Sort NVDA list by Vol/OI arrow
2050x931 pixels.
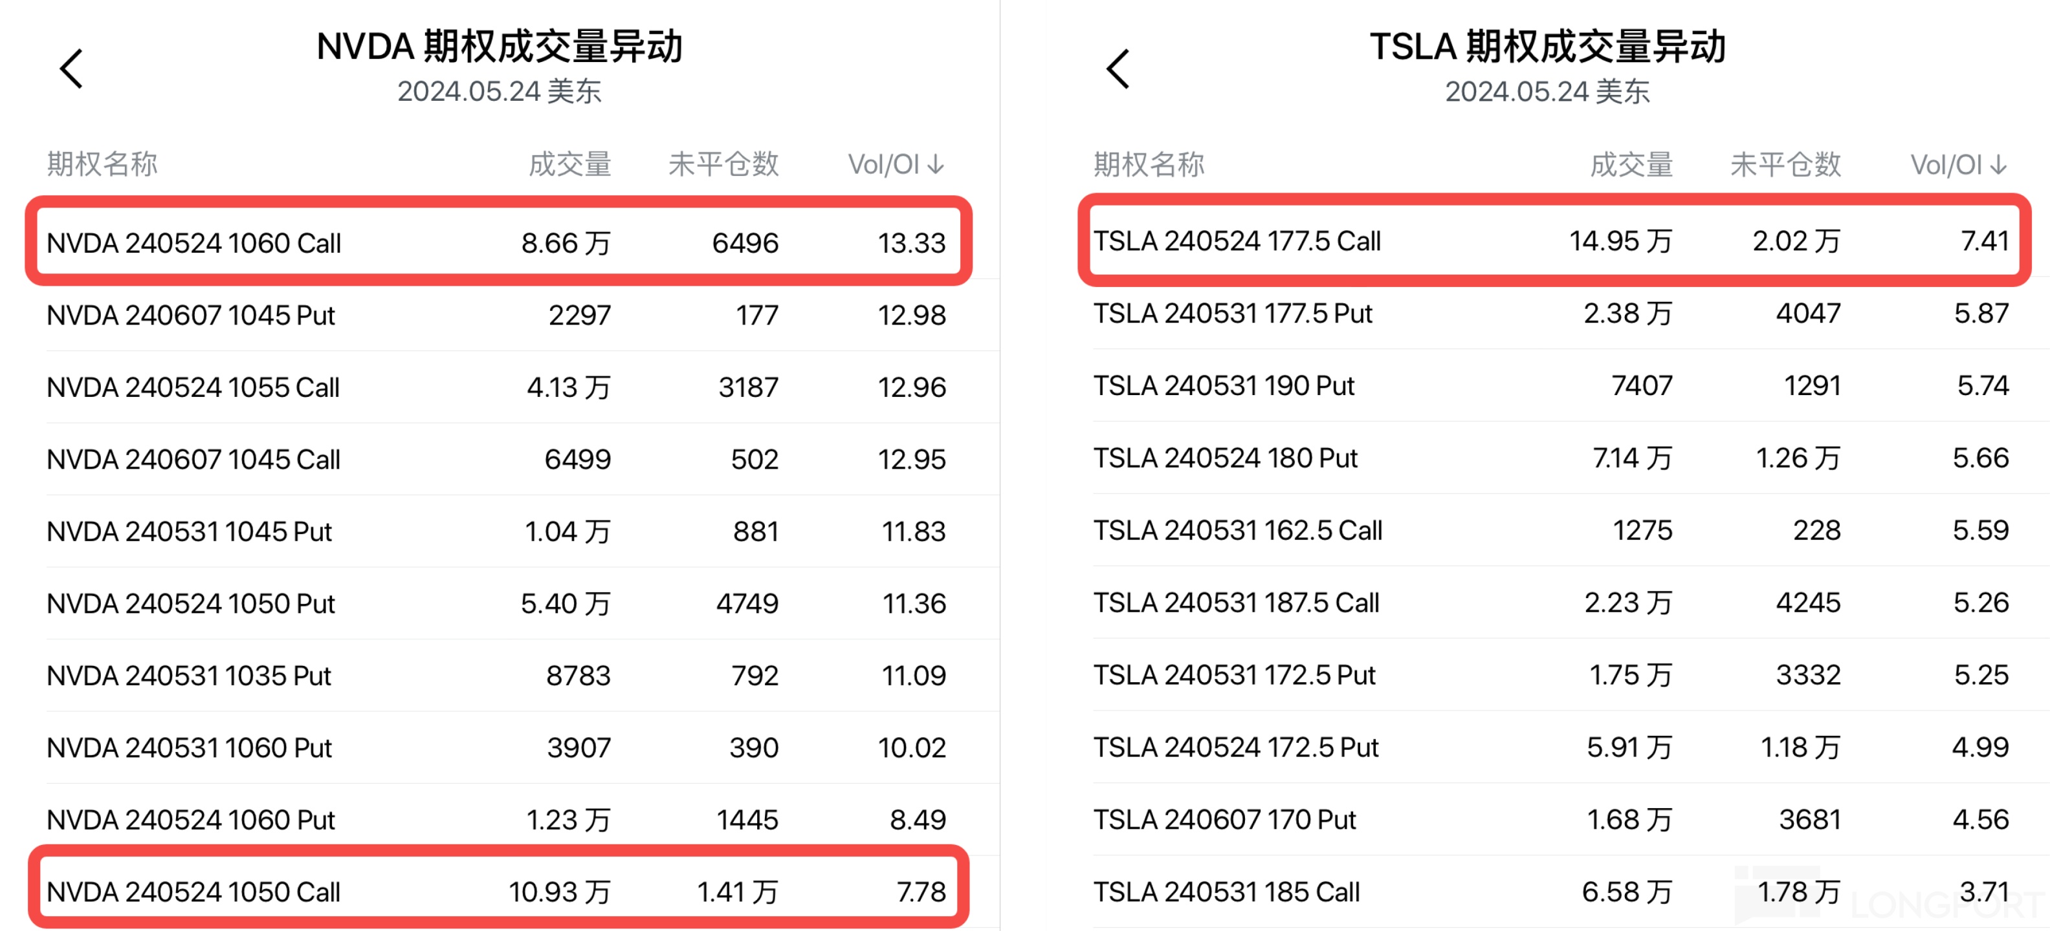coord(936,165)
